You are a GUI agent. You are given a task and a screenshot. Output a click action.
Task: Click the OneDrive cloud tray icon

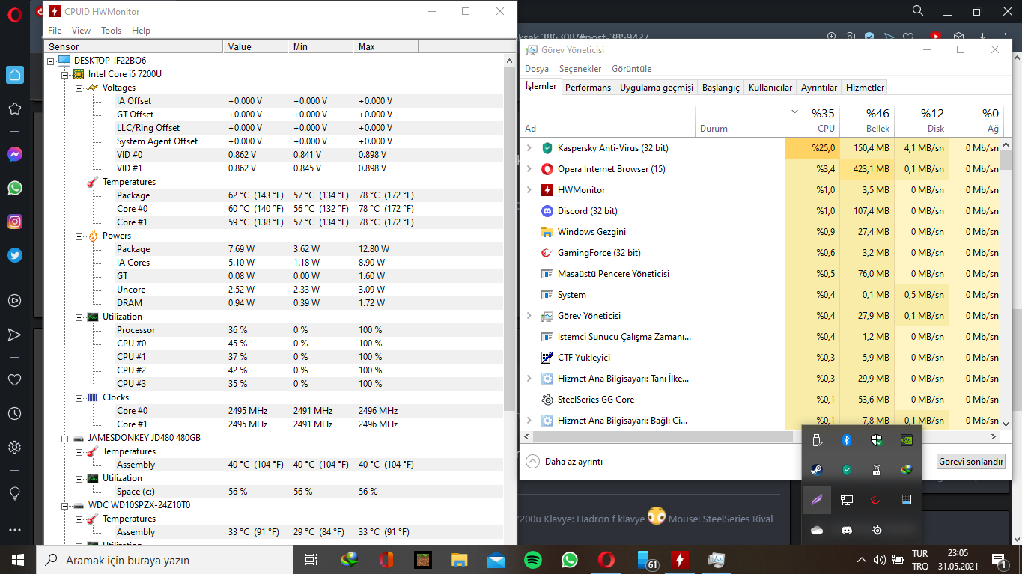click(817, 530)
